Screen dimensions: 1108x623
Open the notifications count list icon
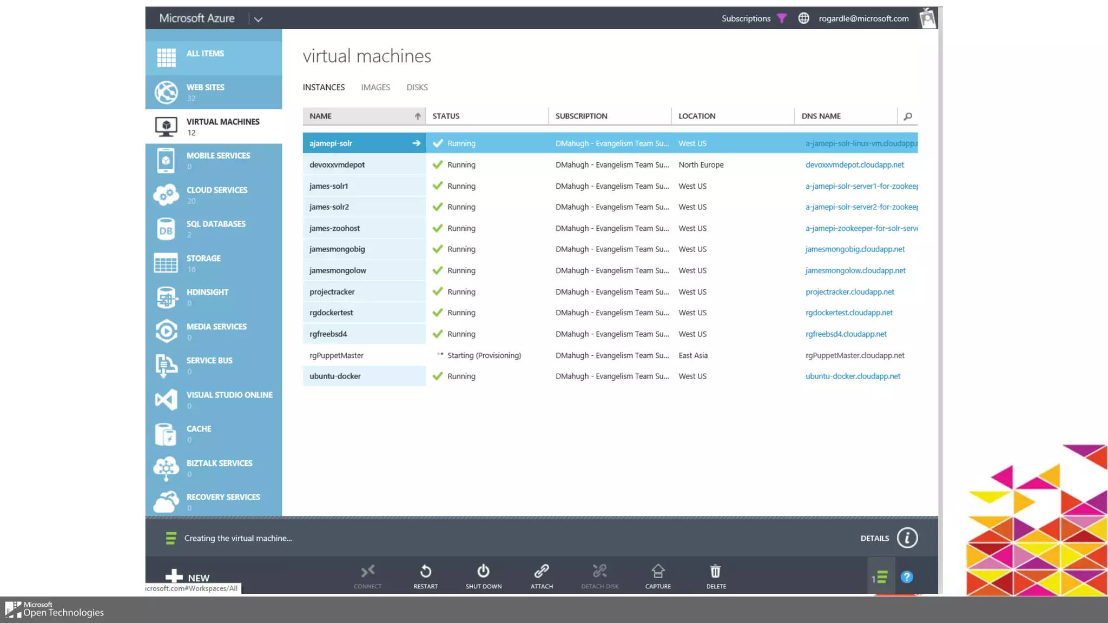click(x=880, y=578)
